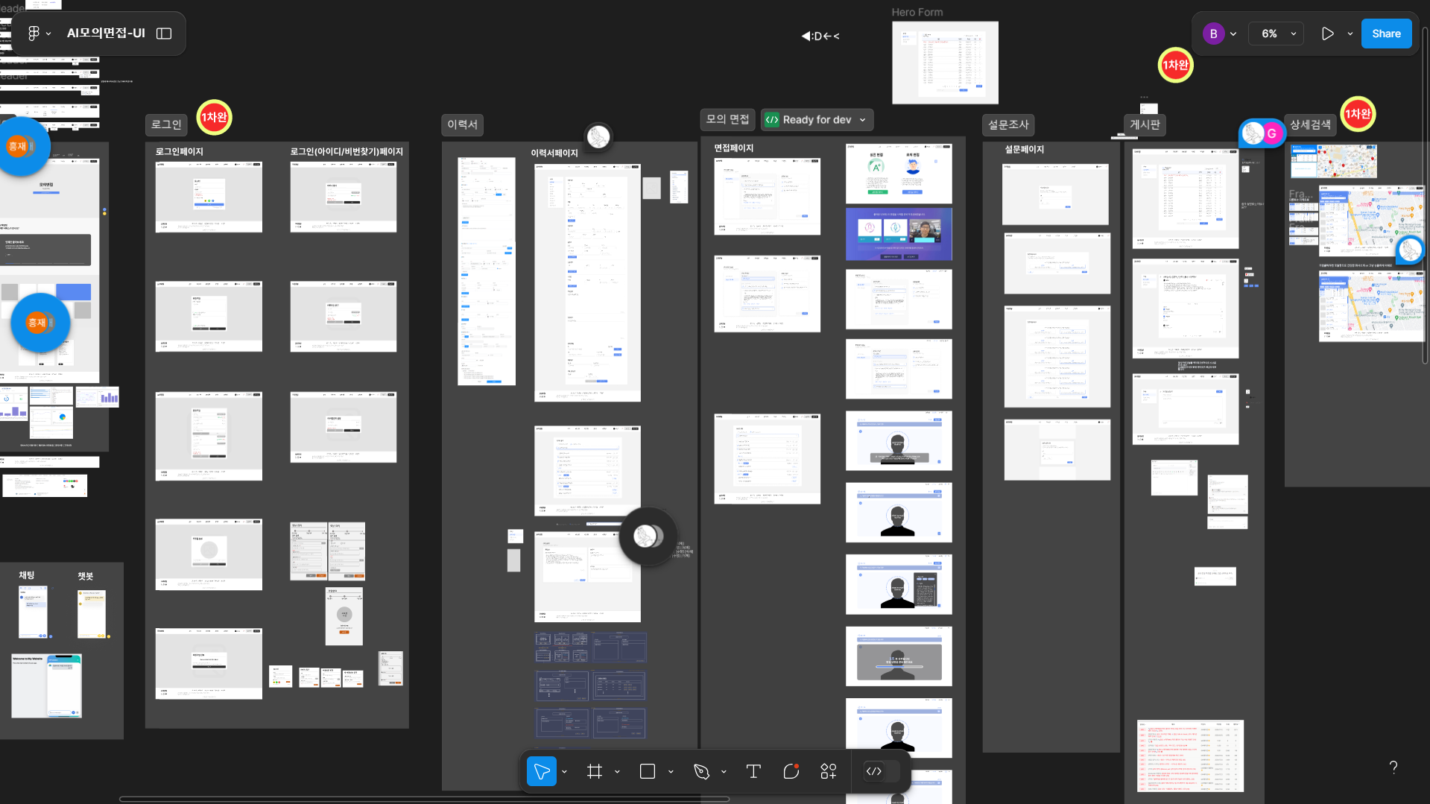This screenshot has width=1430, height=804.
Task: Click the Hero Form frame thumbnail
Action: point(945,63)
